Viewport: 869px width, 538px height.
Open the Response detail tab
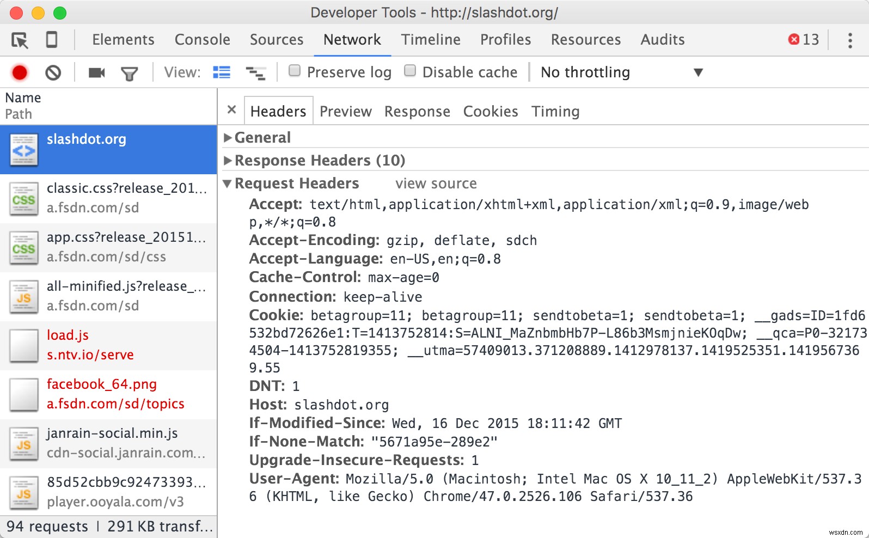pyautogui.click(x=417, y=111)
